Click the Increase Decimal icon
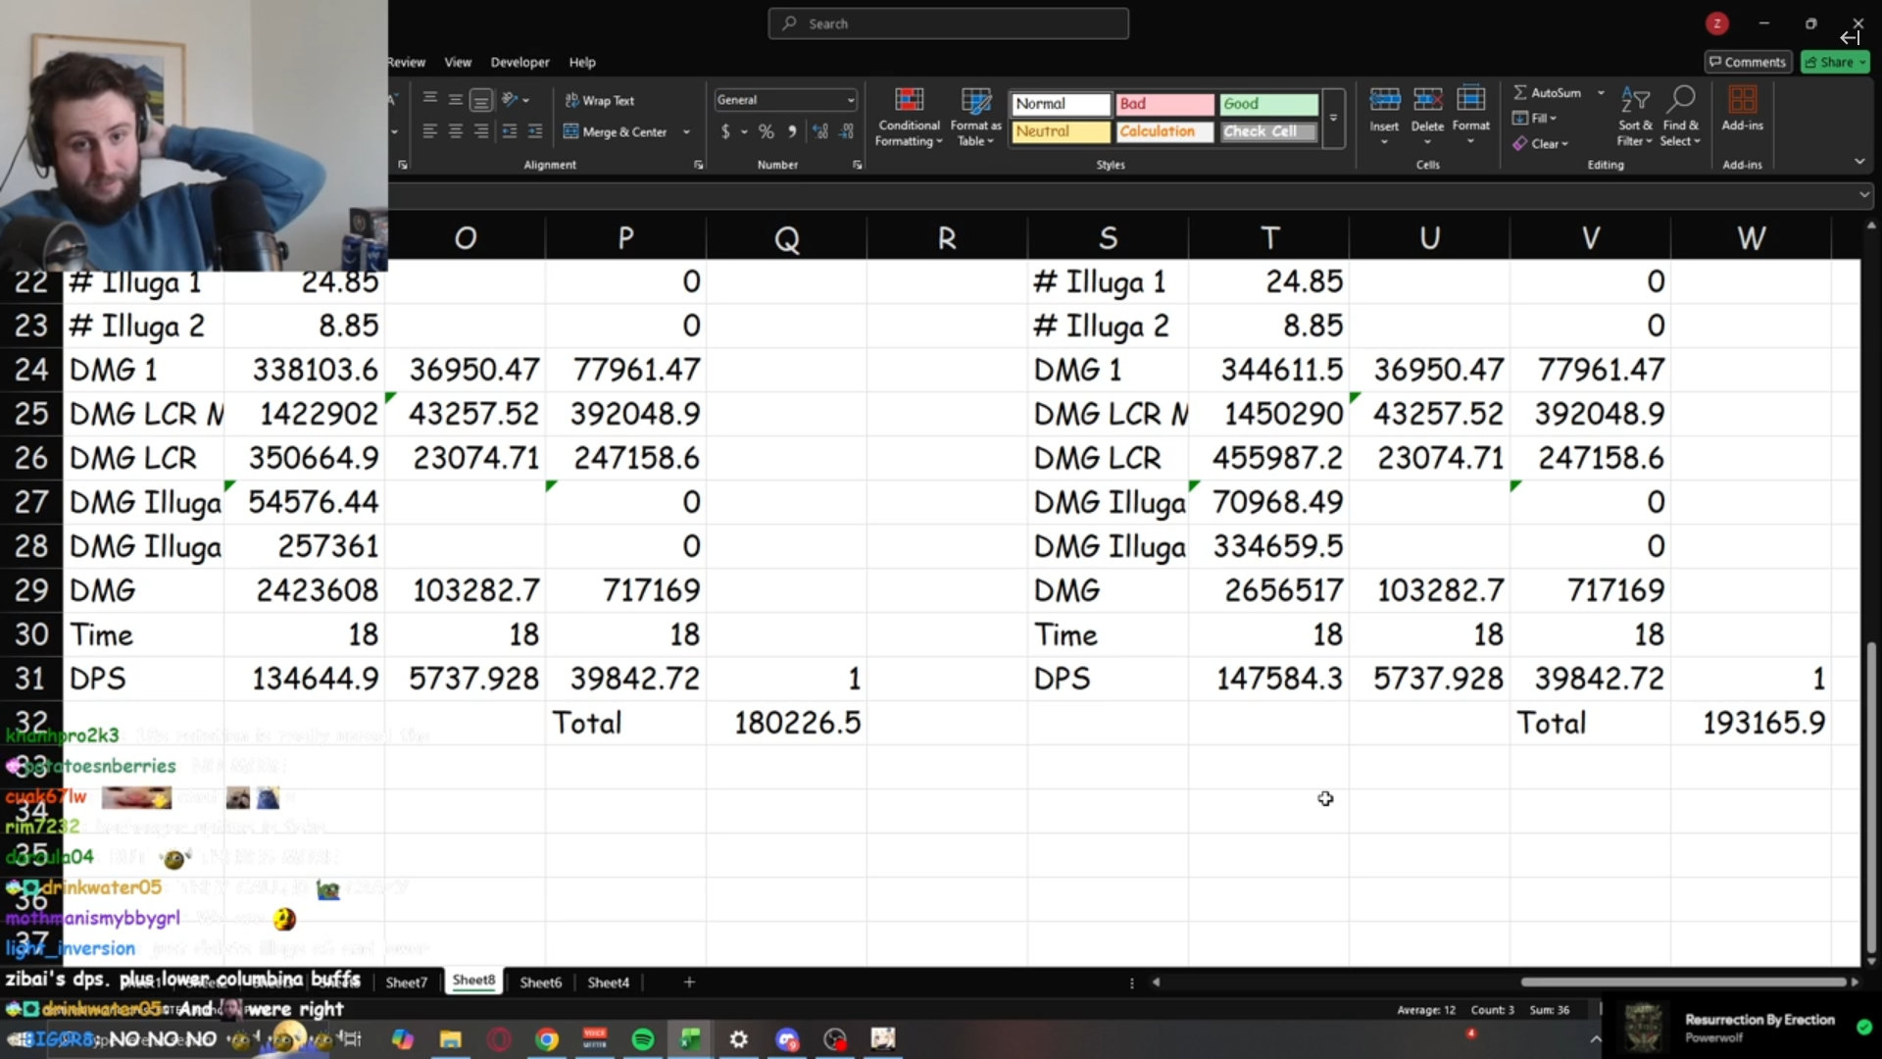1882x1059 pixels. tap(820, 131)
